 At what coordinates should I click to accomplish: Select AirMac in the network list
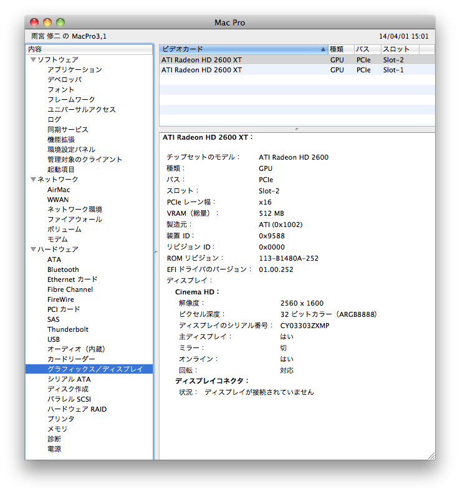(x=59, y=190)
